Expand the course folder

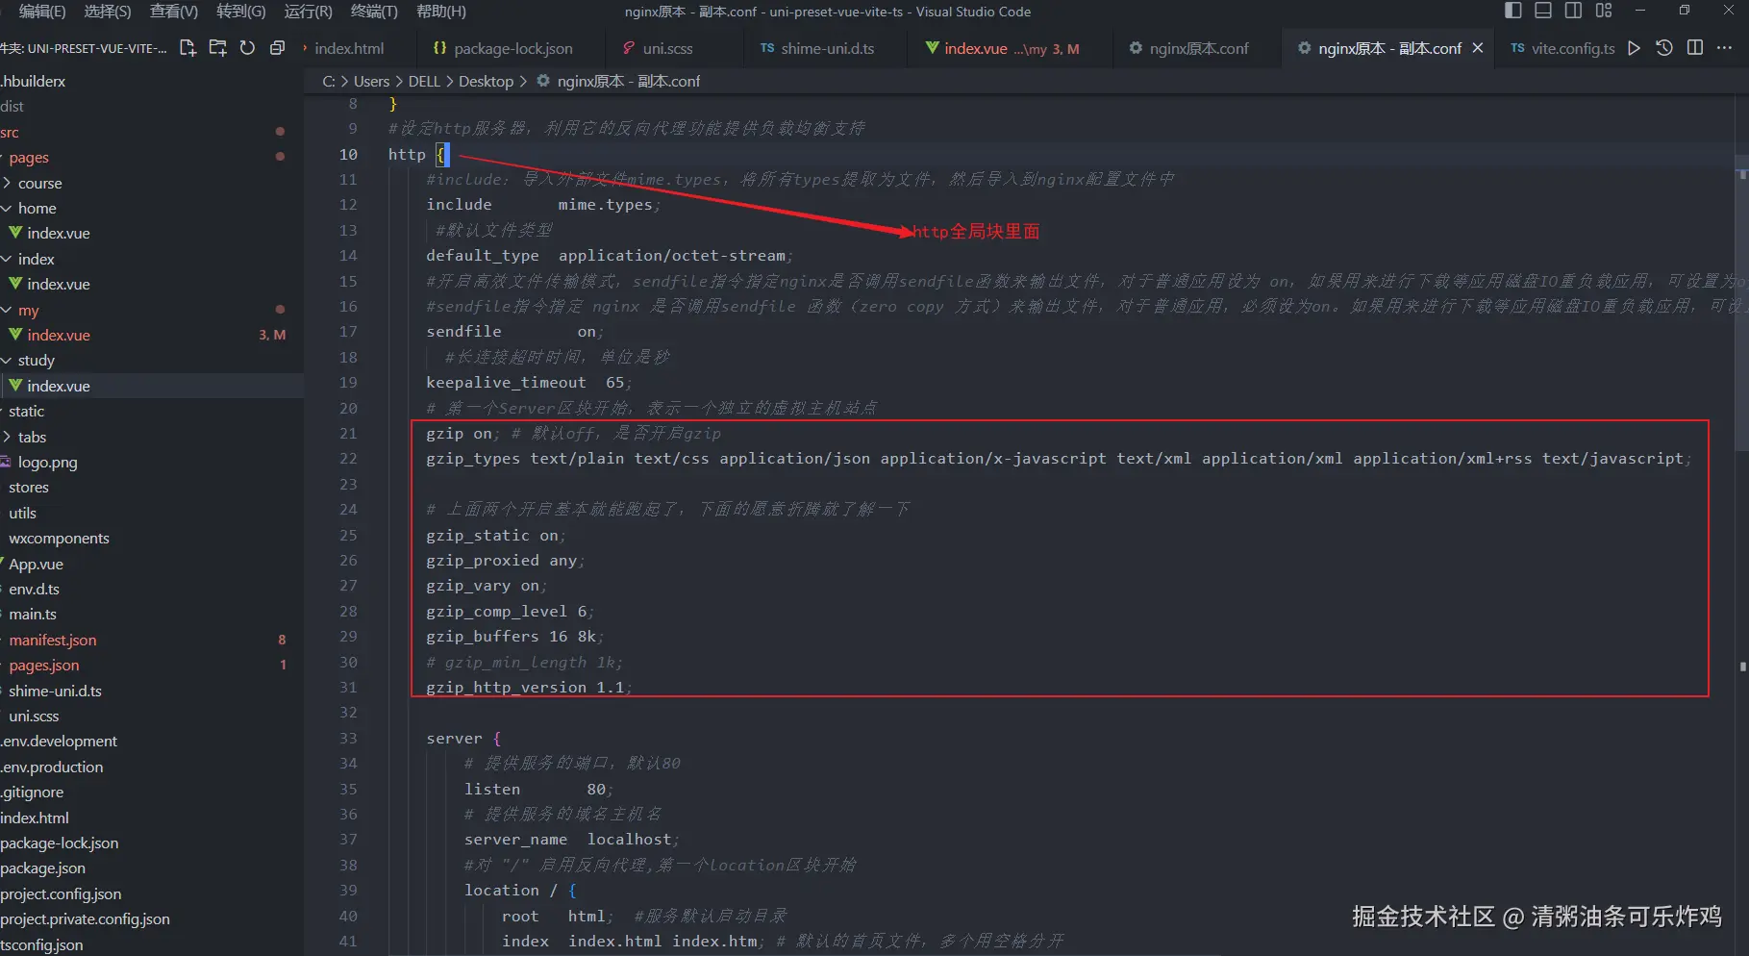coord(40,183)
